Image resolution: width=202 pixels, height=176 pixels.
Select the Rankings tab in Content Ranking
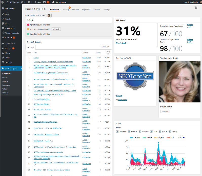tap(31, 47)
